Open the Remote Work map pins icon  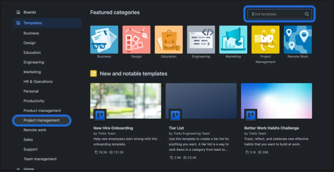pyautogui.click(x=298, y=40)
